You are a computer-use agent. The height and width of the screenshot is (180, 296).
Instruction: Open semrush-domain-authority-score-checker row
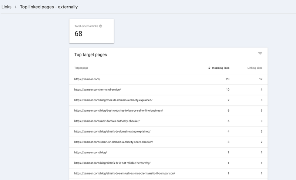pos(114,142)
